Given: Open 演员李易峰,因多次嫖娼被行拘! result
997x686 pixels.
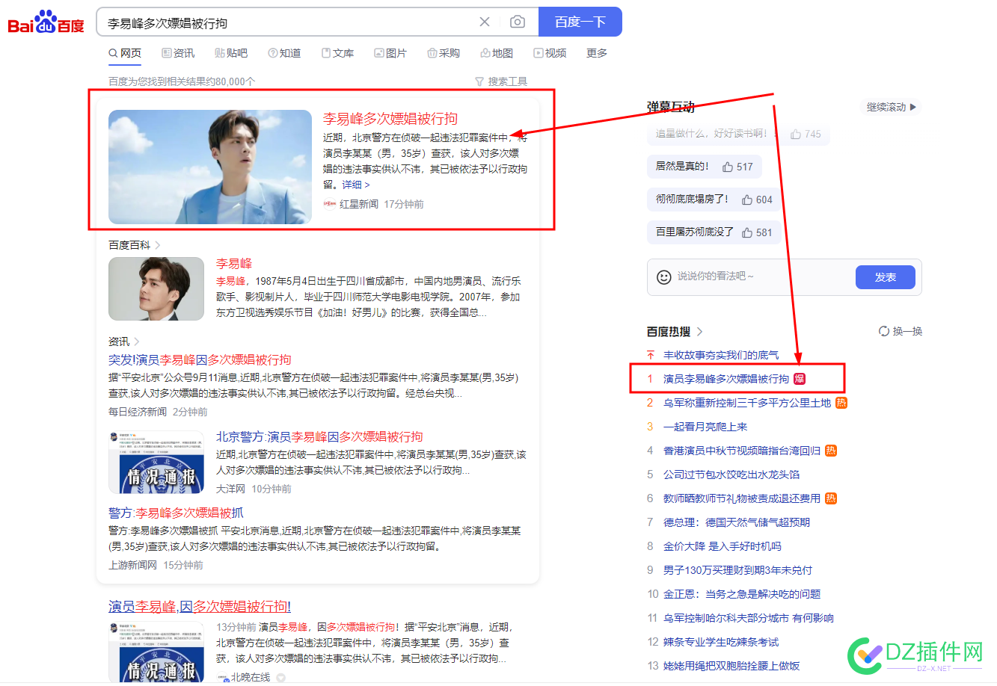Looking at the screenshot, I should pyautogui.click(x=200, y=606).
